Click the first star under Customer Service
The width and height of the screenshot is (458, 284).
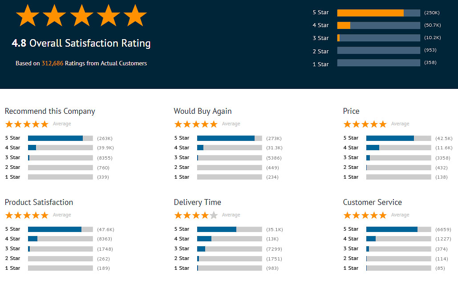coord(347,215)
